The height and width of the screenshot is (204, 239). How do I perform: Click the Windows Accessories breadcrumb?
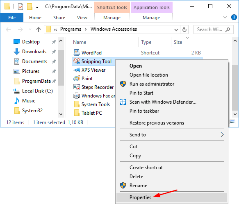pos(114,29)
